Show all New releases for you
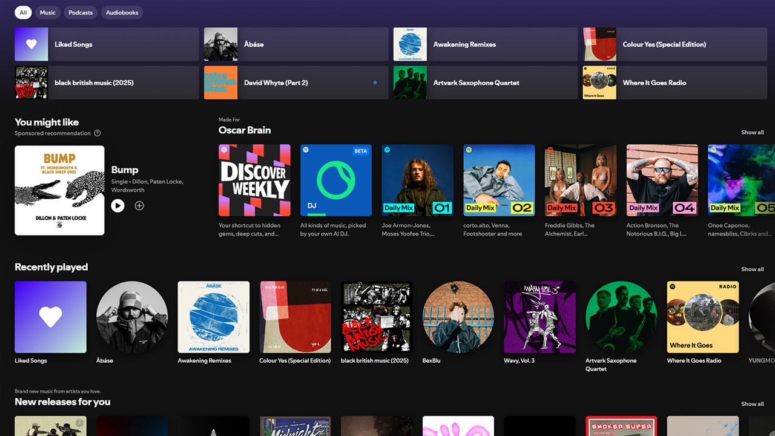The width and height of the screenshot is (775, 436). click(x=753, y=403)
